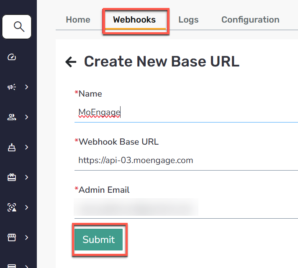Go back using the left arrow
298x268 pixels.
(x=71, y=62)
